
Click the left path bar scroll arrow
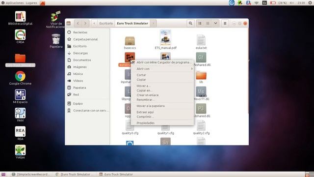coord(94,23)
